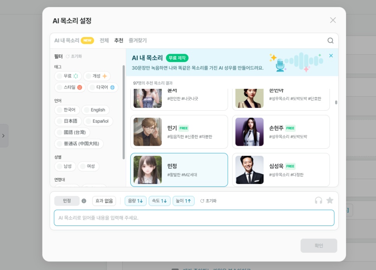Filter by 國語 (台灣) language
The height and width of the screenshot is (270, 376).
coord(72,132)
